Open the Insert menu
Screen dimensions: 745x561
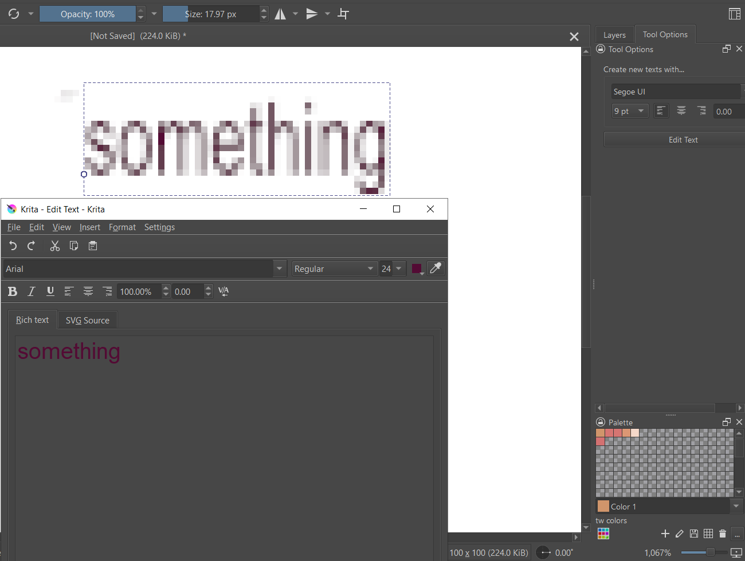90,227
